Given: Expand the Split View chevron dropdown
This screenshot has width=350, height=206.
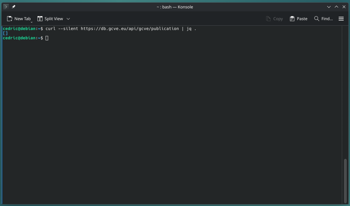Looking at the screenshot, I should pos(68,19).
